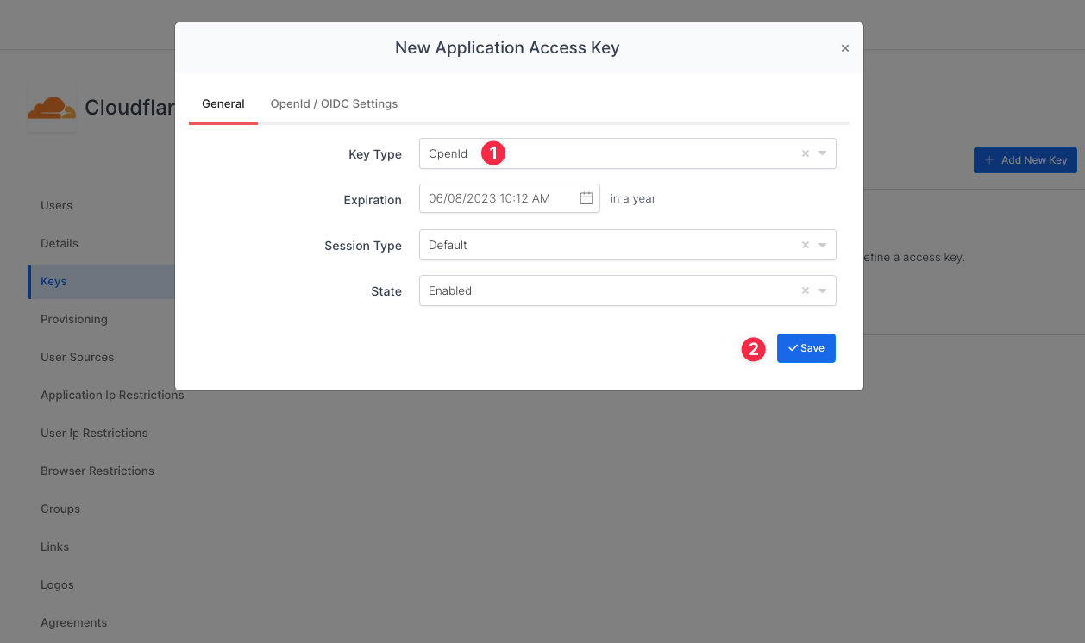Open the Session Type dropdown arrow
Image resolution: width=1085 pixels, height=643 pixels.
point(823,245)
